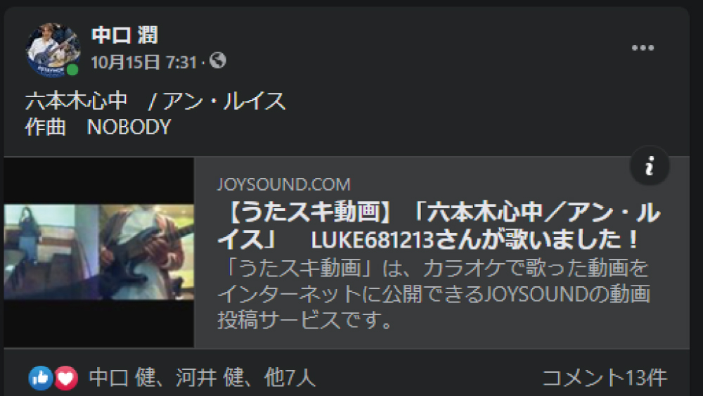703x396 pixels.
Task: Click post text 六本木心中 / アン・ルイス
Action: 155,101
